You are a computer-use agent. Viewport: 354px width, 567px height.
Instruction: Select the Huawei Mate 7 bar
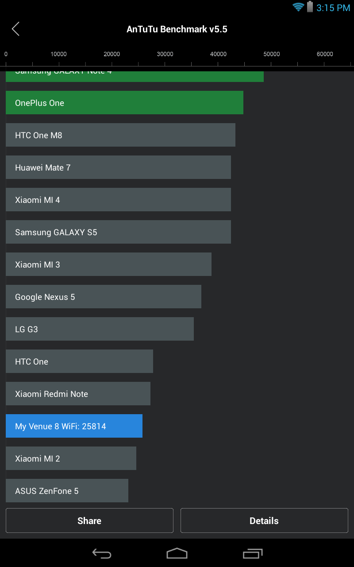[118, 167]
